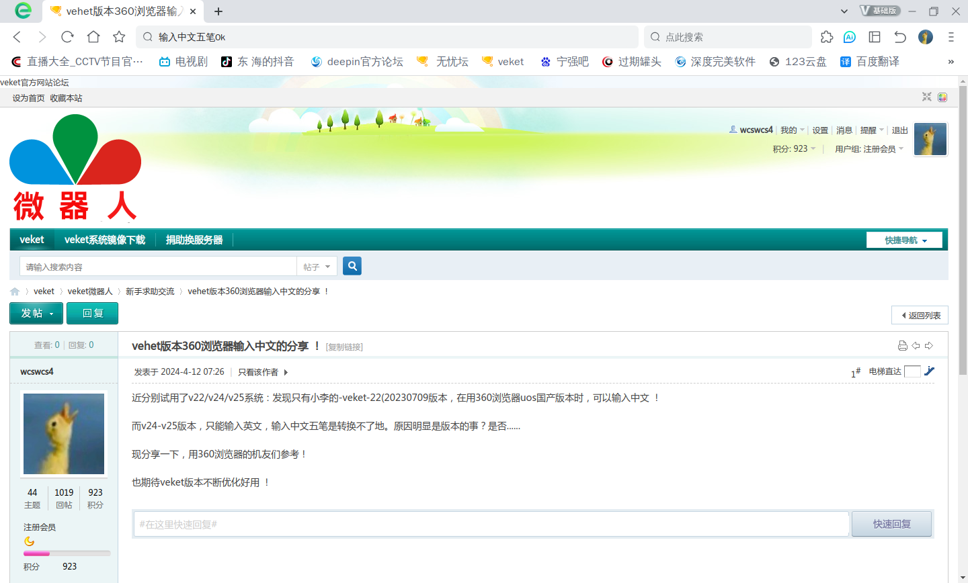Expand 用户组: 注册会员 dropdown
This screenshot has height=583, width=968.
pos(869,149)
